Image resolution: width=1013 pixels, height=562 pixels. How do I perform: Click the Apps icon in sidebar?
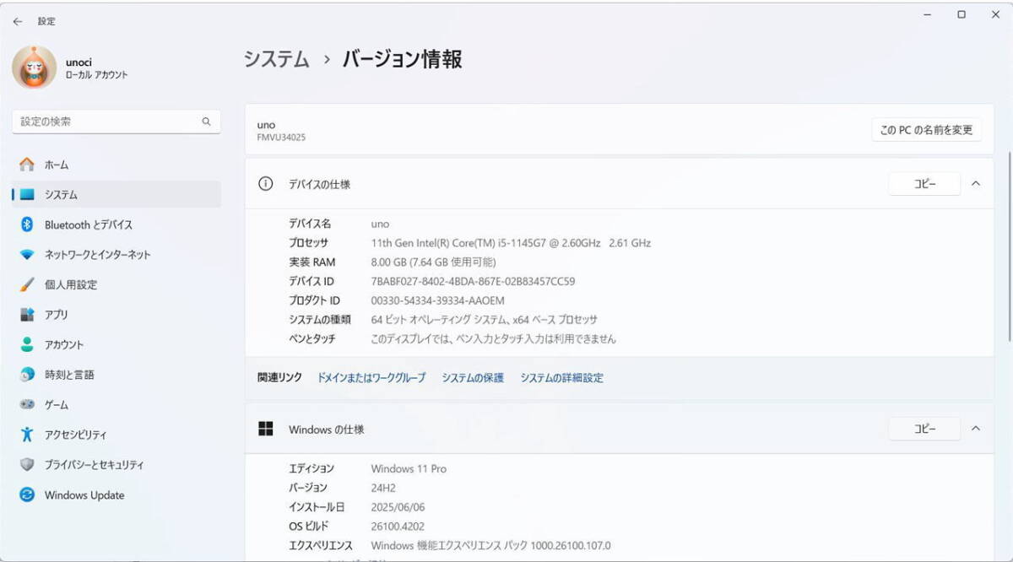coord(27,315)
